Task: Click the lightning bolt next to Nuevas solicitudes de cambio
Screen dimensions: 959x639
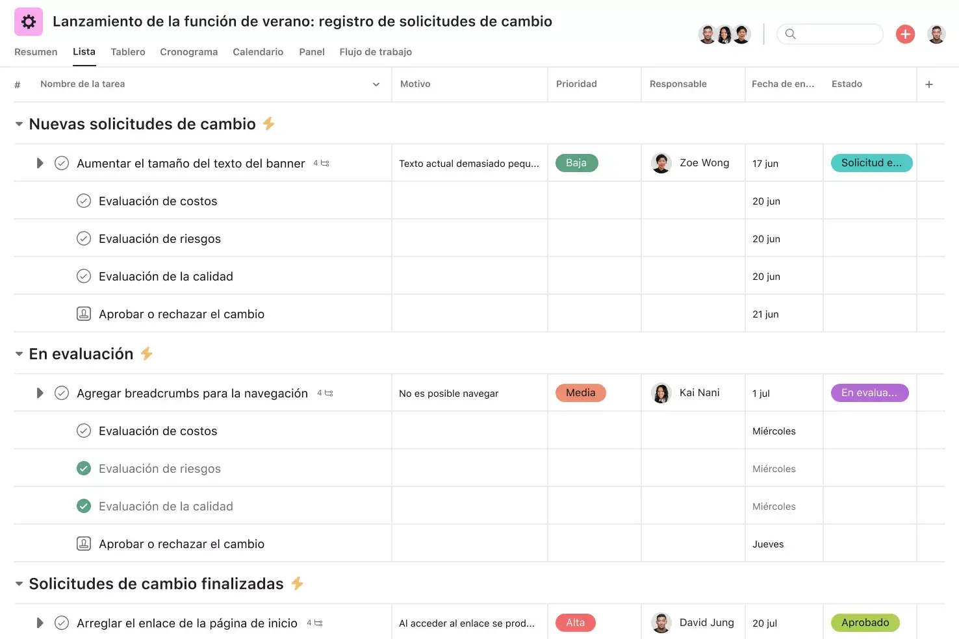Action: pyautogui.click(x=269, y=123)
